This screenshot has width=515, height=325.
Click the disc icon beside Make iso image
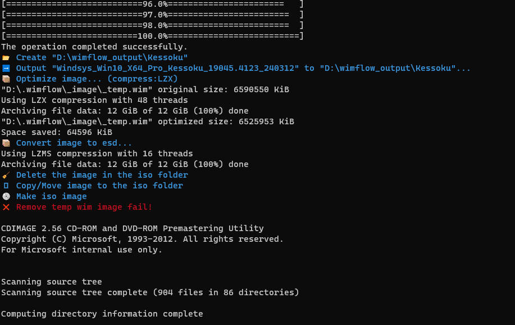point(6,196)
